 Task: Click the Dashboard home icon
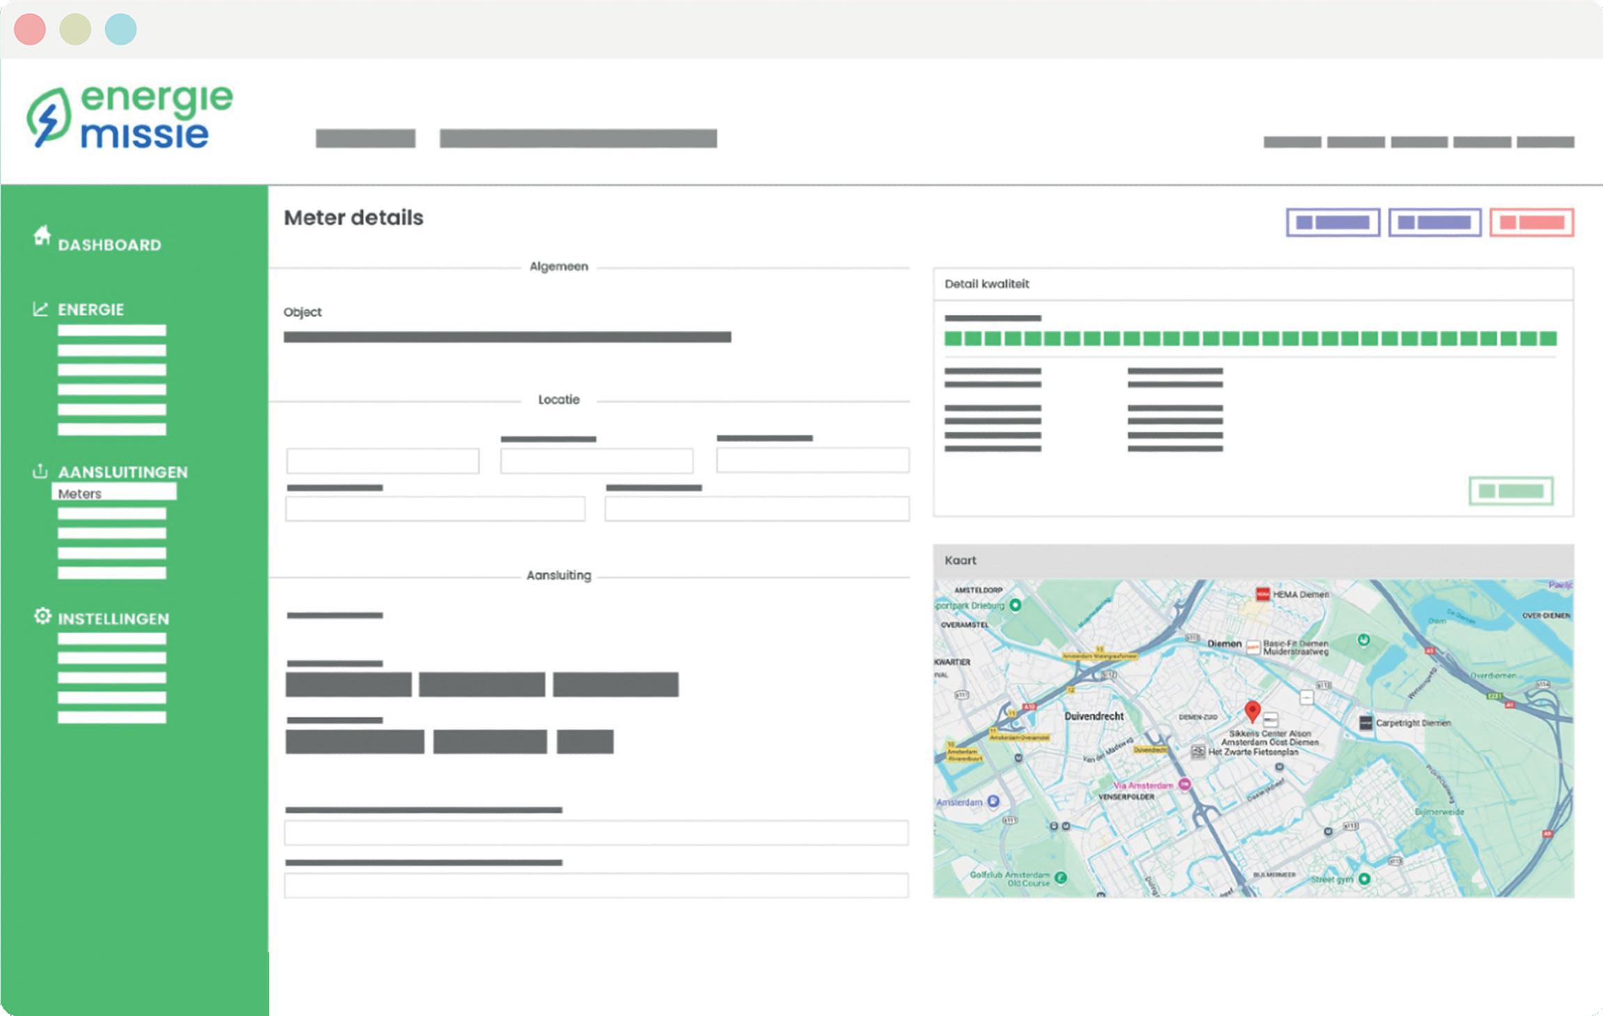(x=42, y=236)
